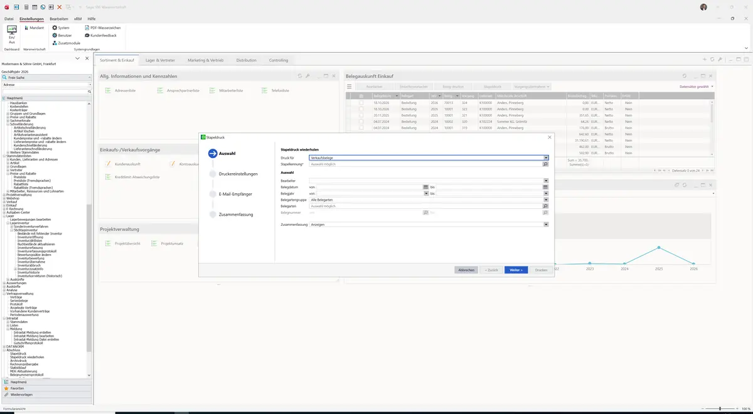753x414 pixels.
Task: Toggle the Dashboard Ein/Aus icon
Action: (12, 34)
